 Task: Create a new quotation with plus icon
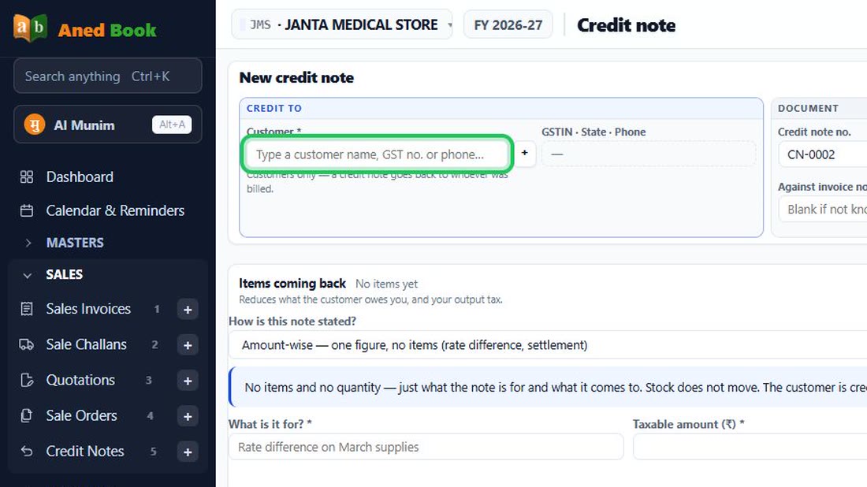188,381
